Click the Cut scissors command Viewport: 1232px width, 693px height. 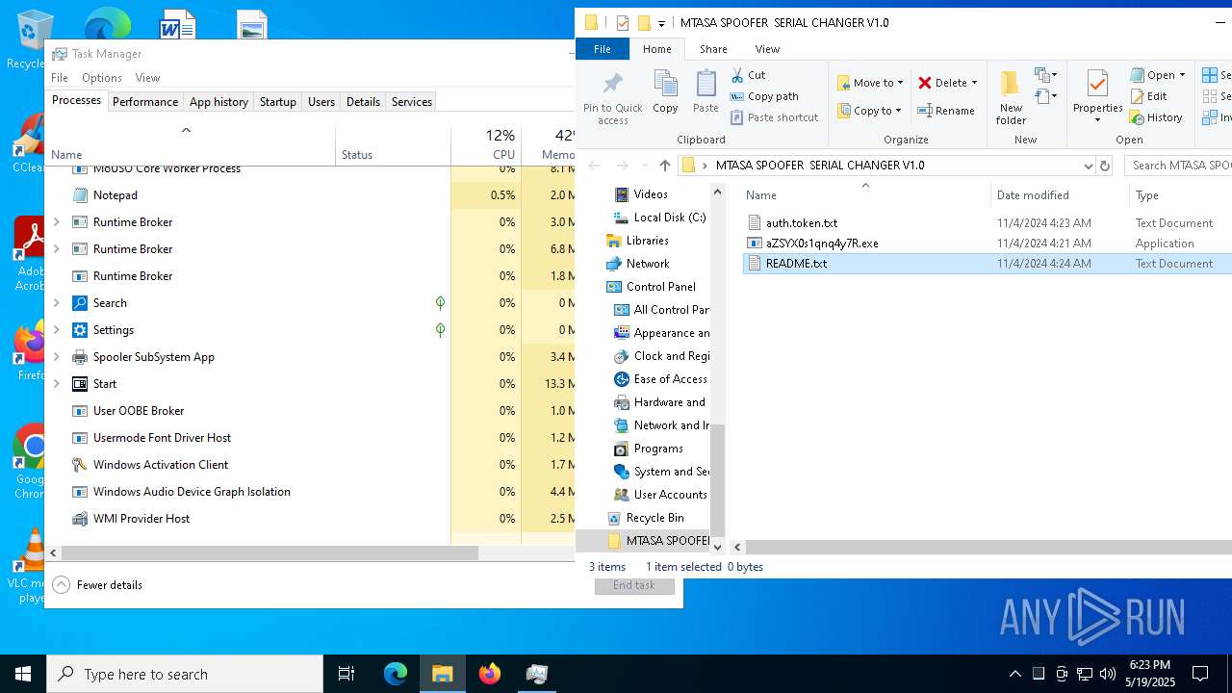[748, 75]
